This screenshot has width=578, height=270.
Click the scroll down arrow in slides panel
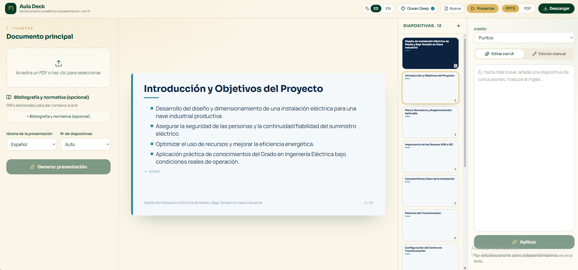click(x=465, y=268)
